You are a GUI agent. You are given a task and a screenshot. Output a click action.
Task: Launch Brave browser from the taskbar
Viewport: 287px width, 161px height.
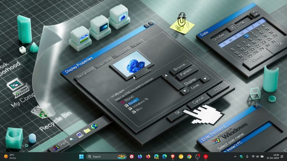pos(172,156)
